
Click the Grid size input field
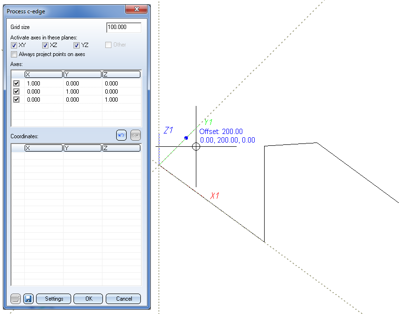124,28
